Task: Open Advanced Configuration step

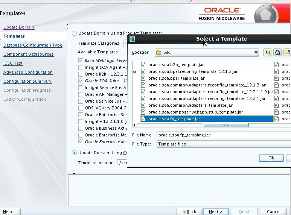Action: tap(28, 72)
